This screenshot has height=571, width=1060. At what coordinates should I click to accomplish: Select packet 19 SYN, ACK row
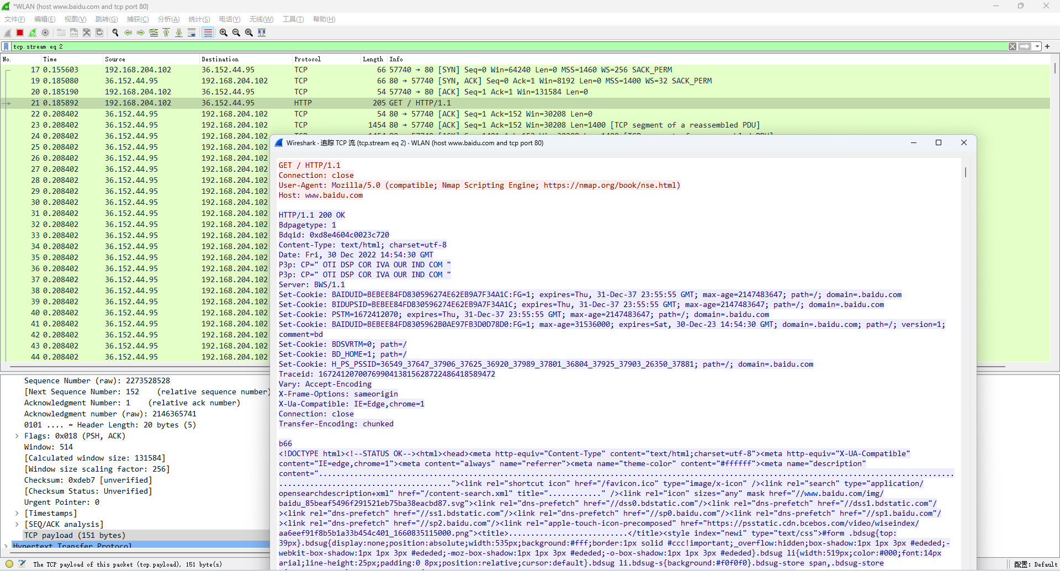(x=524, y=81)
